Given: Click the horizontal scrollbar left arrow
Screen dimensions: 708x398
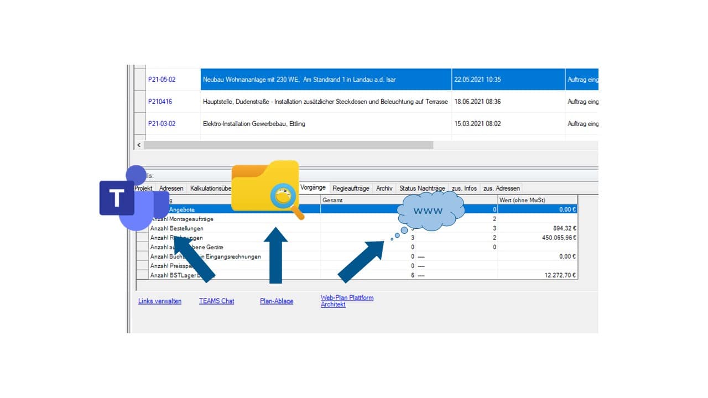Looking at the screenshot, I should coord(139,145).
